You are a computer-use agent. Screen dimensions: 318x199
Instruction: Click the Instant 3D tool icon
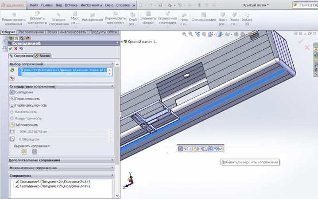[247, 17]
